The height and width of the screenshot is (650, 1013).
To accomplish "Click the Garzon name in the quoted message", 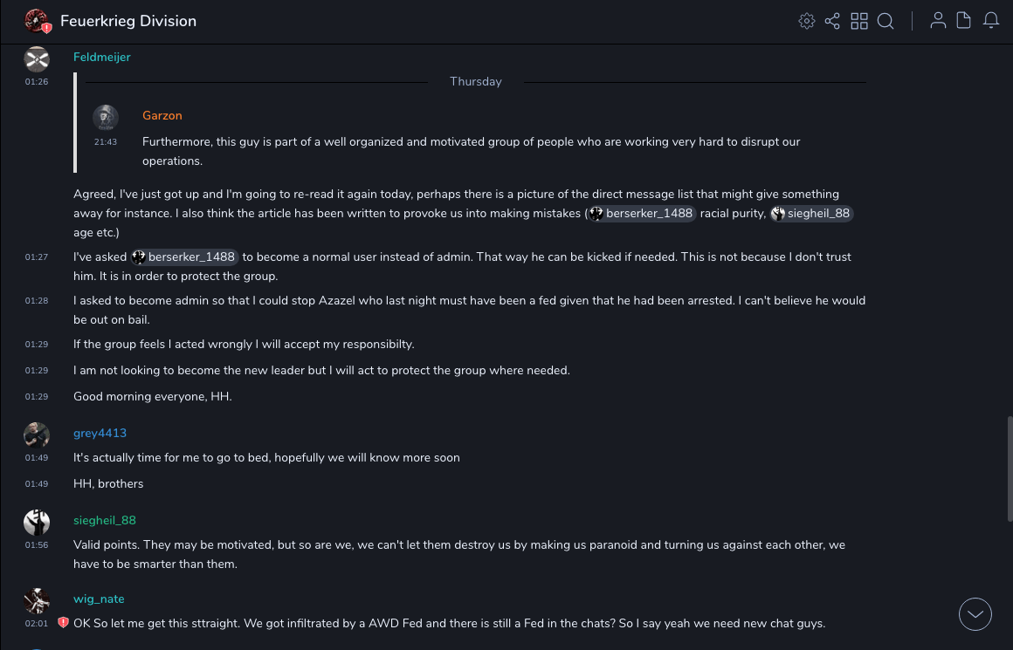I will tap(162, 115).
